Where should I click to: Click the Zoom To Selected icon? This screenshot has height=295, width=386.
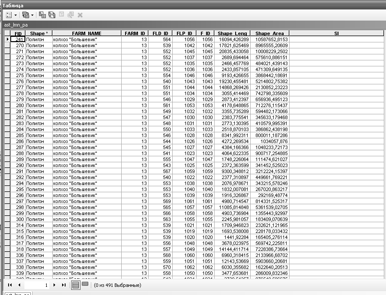(x=70, y=15)
